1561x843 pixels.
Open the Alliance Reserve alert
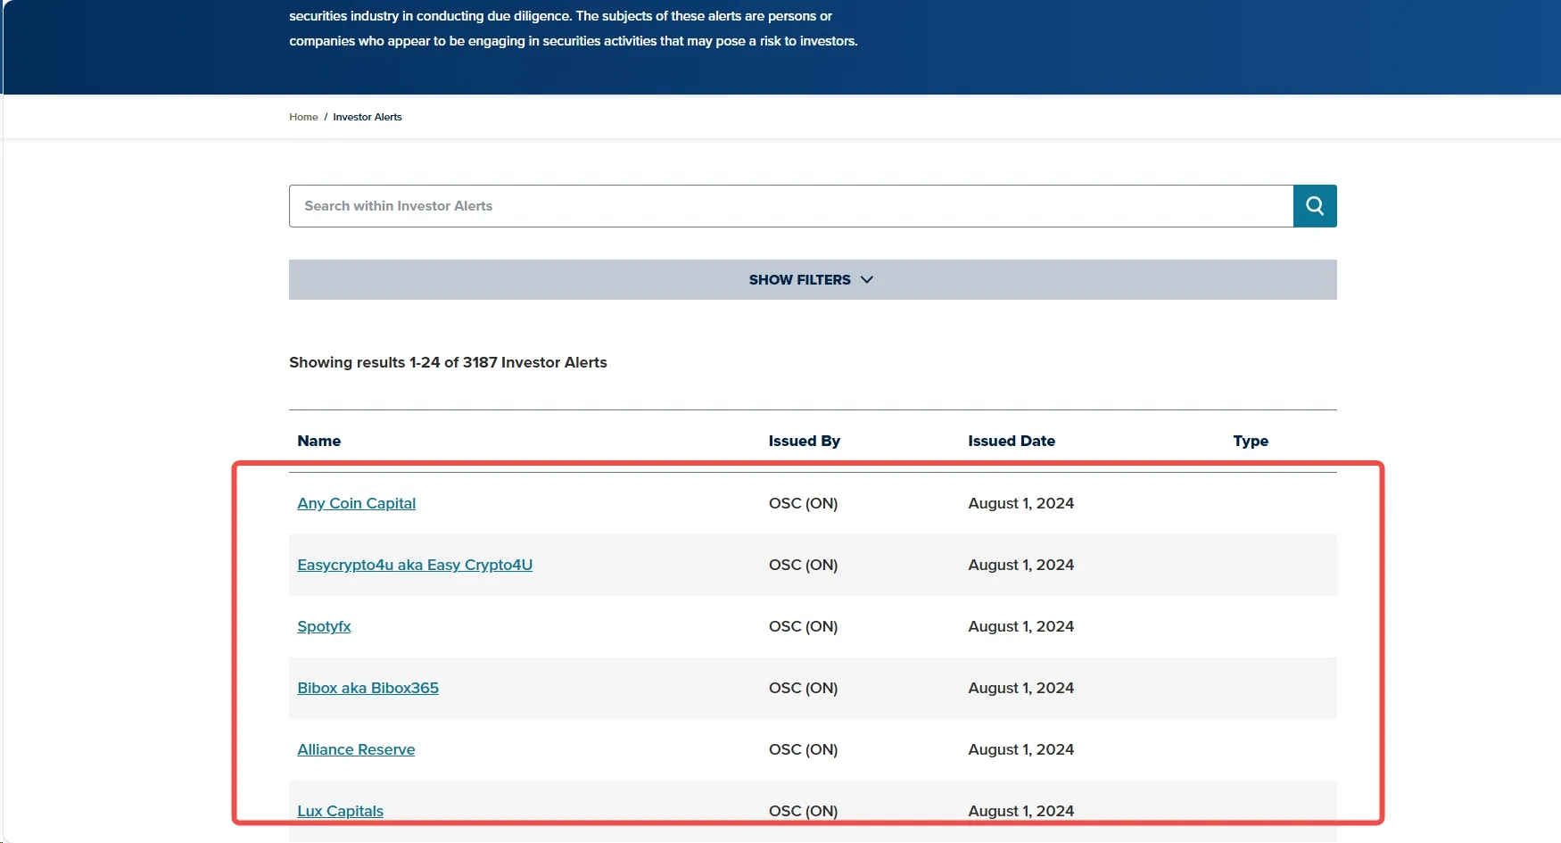point(356,749)
